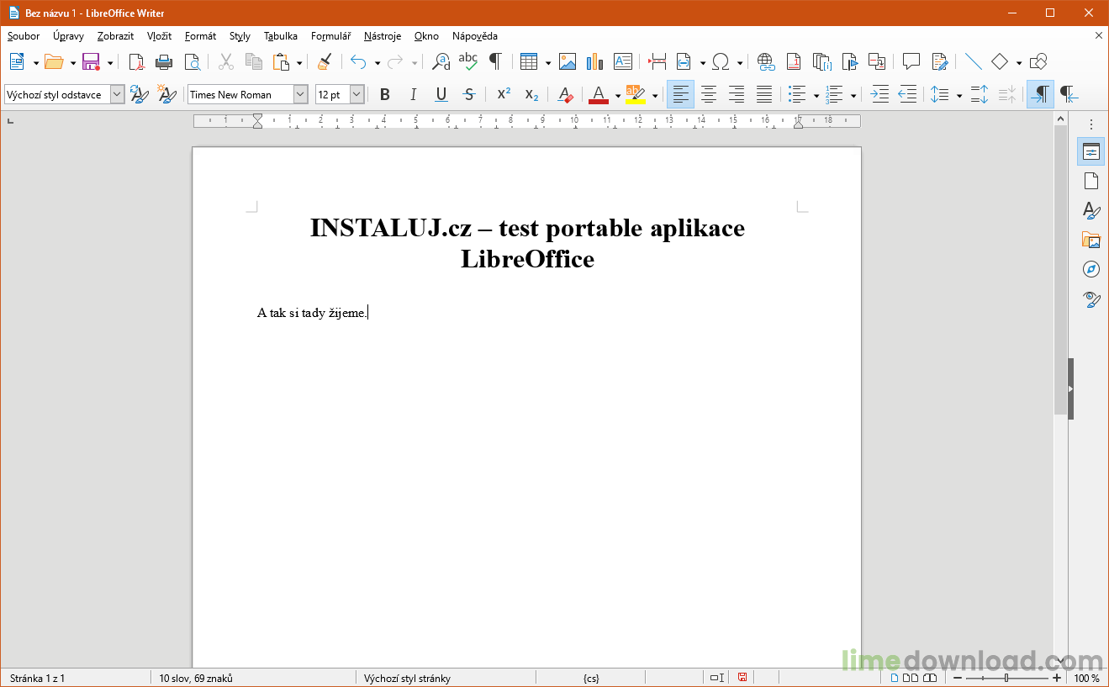Expand the paragraph style dropdown
Image resolution: width=1109 pixels, height=687 pixels.
[117, 95]
